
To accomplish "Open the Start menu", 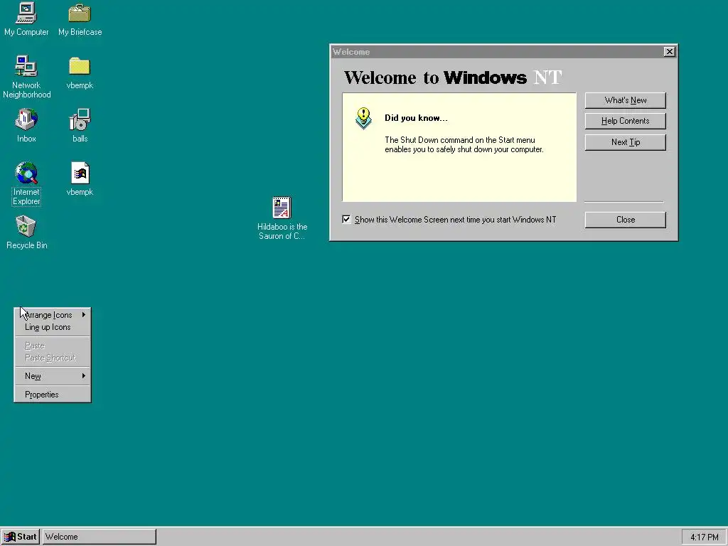I will pyautogui.click(x=21, y=537).
